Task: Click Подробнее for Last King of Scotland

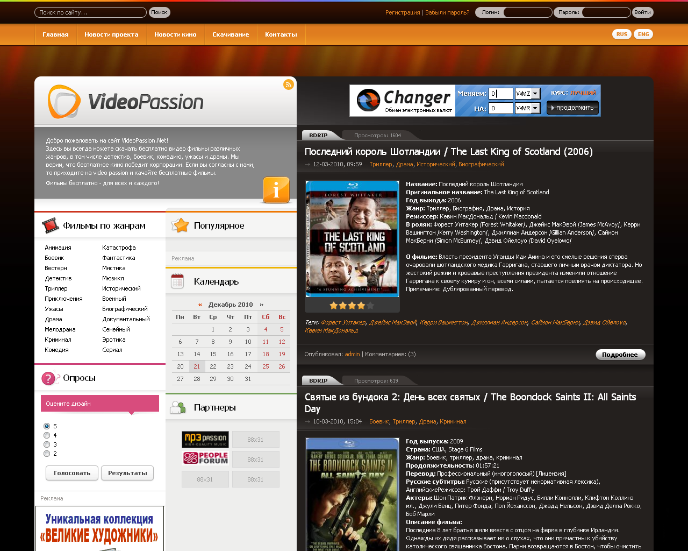Action: tap(620, 355)
